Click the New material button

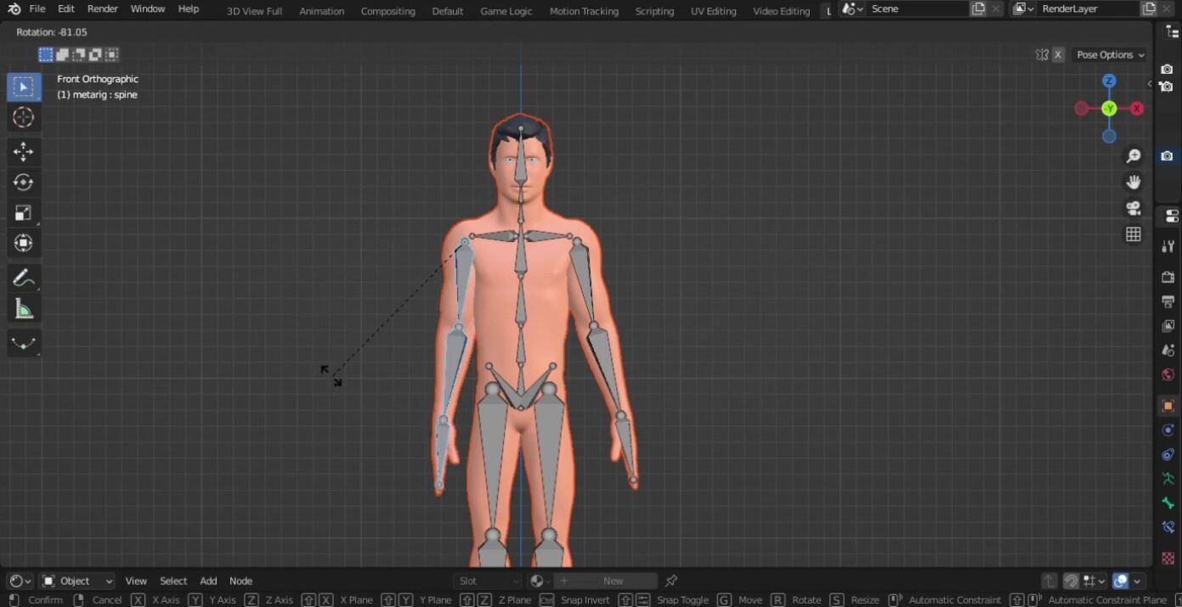613,581
